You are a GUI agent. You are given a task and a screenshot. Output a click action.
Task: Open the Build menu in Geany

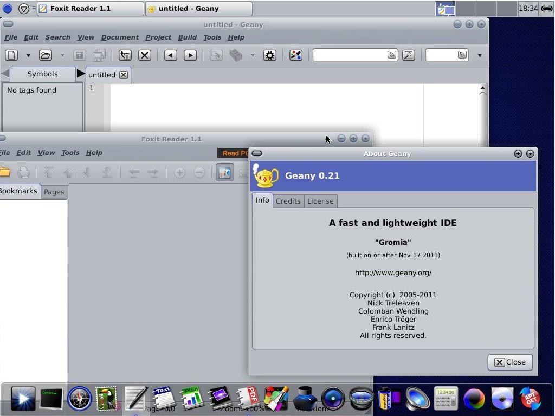[187, 37]
